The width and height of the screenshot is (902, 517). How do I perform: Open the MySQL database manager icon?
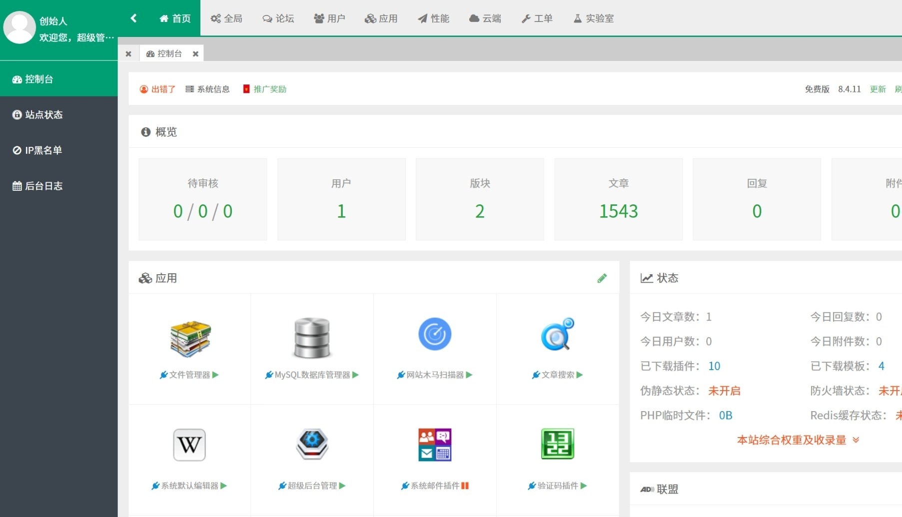tap(312, 338)
